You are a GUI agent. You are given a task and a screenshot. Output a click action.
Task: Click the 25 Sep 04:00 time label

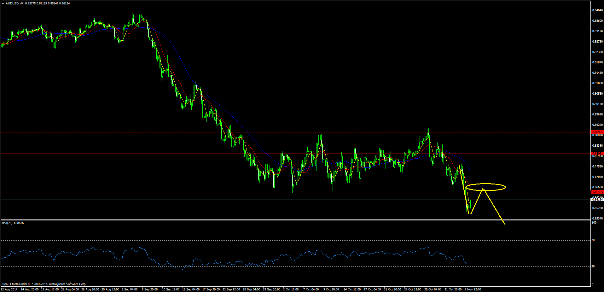(252, 289)
